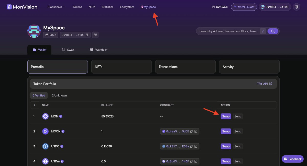Swap the MOON token
Viewport: 307px width, 166px height.
point(226,131)
